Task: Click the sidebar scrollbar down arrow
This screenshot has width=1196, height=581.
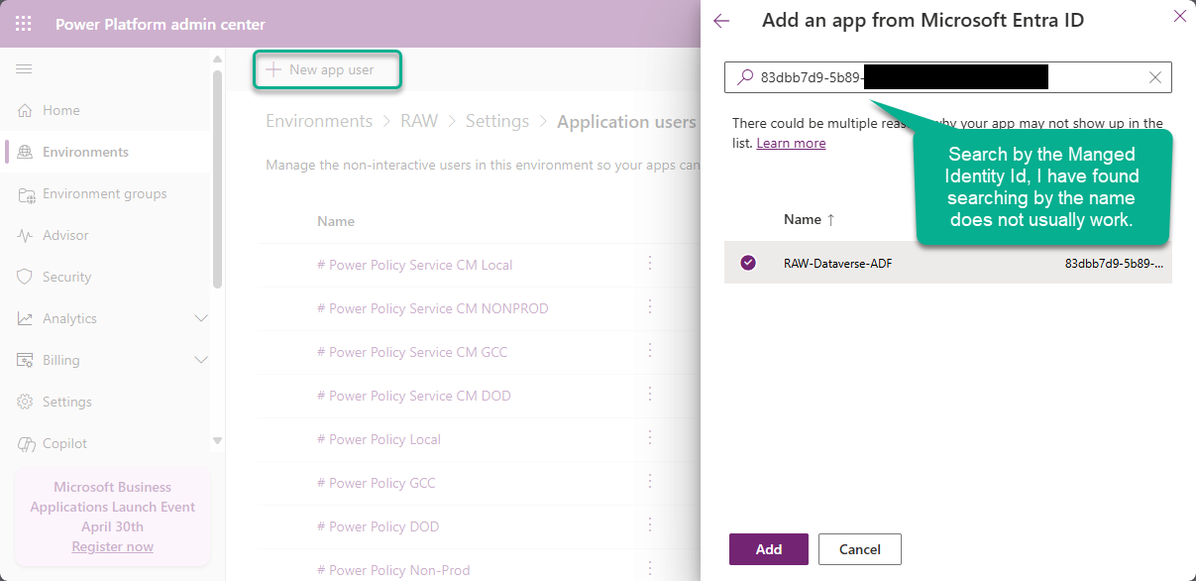Action: pos(218,440)
